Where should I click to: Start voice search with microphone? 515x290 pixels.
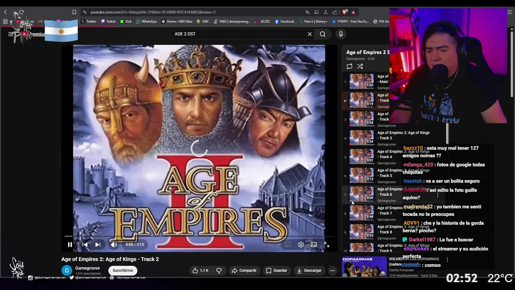(x=341, y=34)
